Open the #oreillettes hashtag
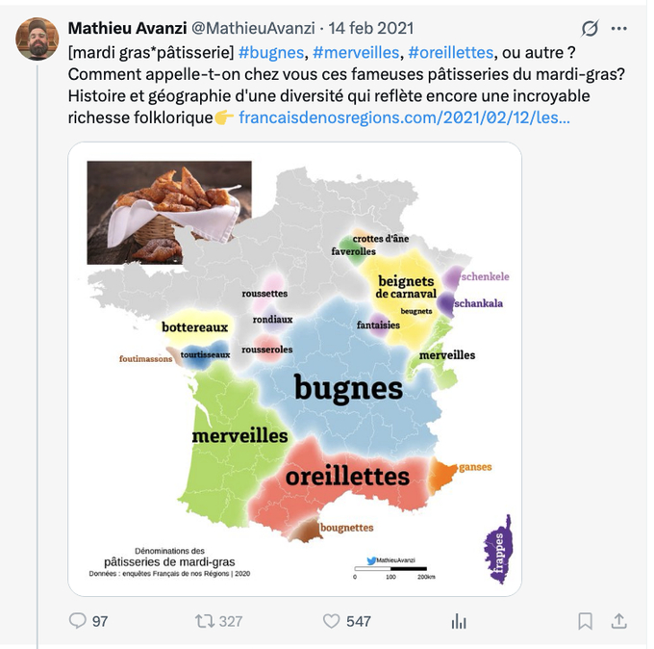This screenshot has height=649, width=654. [451, 51]
